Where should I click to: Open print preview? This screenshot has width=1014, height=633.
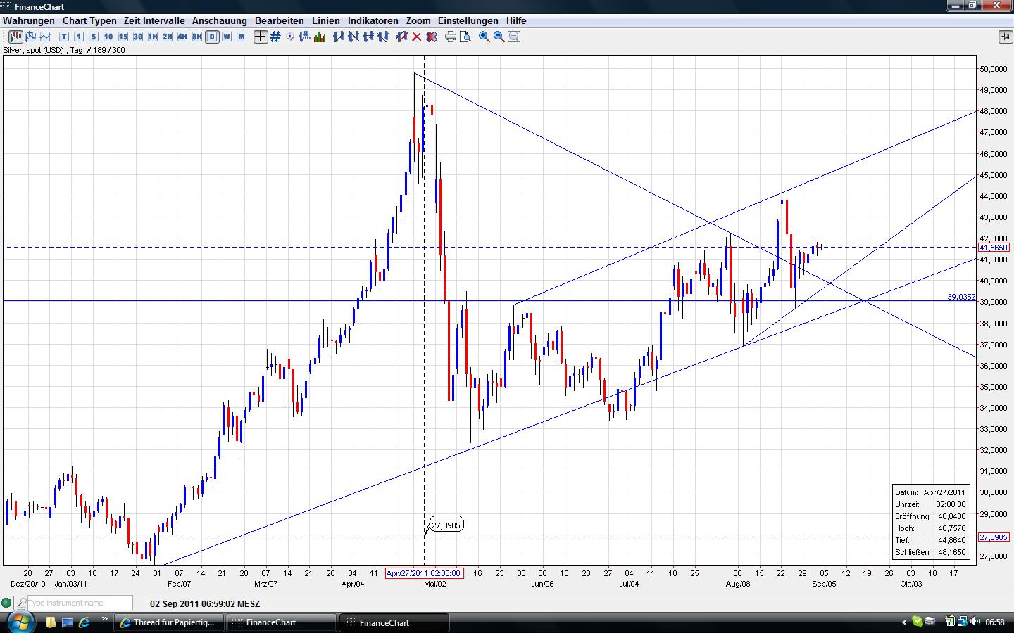coord(465,37)
